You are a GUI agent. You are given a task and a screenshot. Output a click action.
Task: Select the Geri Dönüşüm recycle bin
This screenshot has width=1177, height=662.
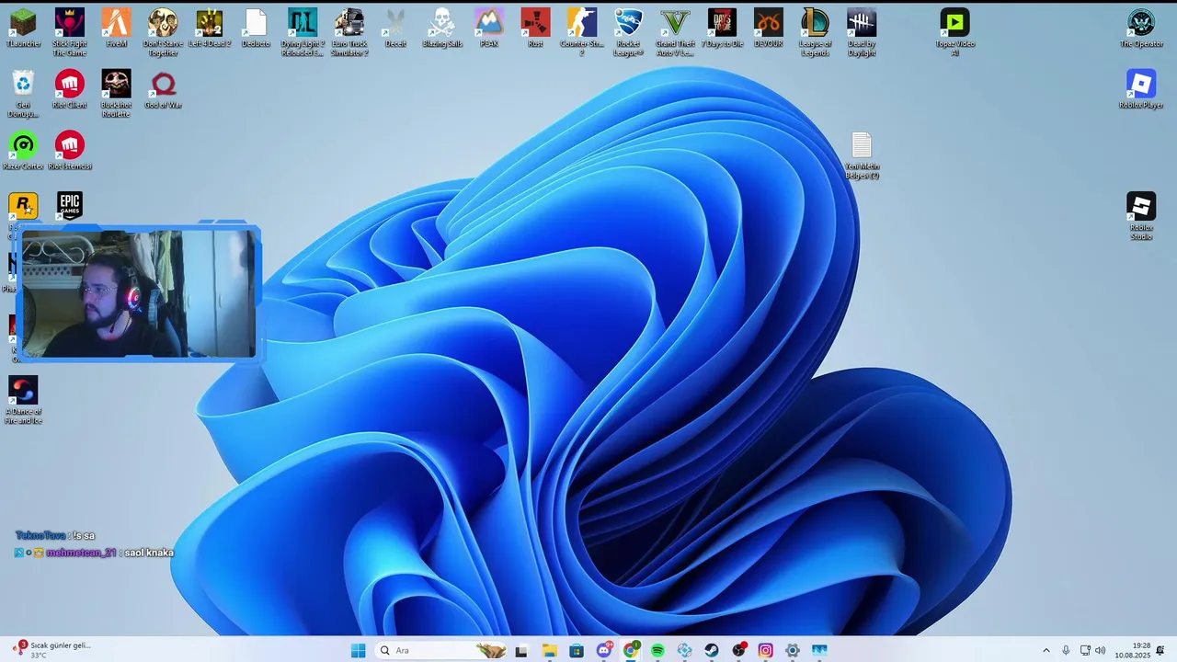tap(23, 94)
